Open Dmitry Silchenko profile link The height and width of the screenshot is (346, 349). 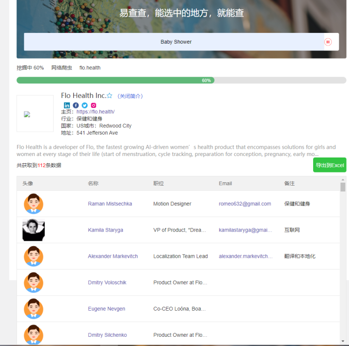(x=107, y=335)
